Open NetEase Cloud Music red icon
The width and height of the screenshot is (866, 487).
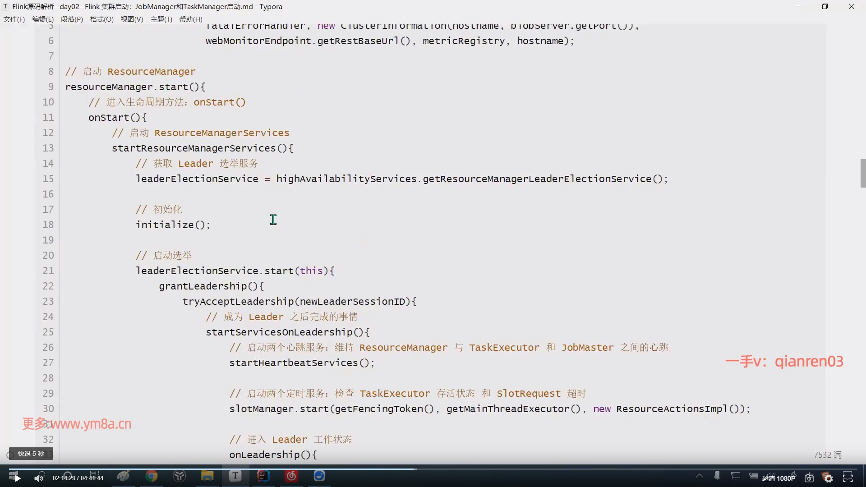(291, 476)
